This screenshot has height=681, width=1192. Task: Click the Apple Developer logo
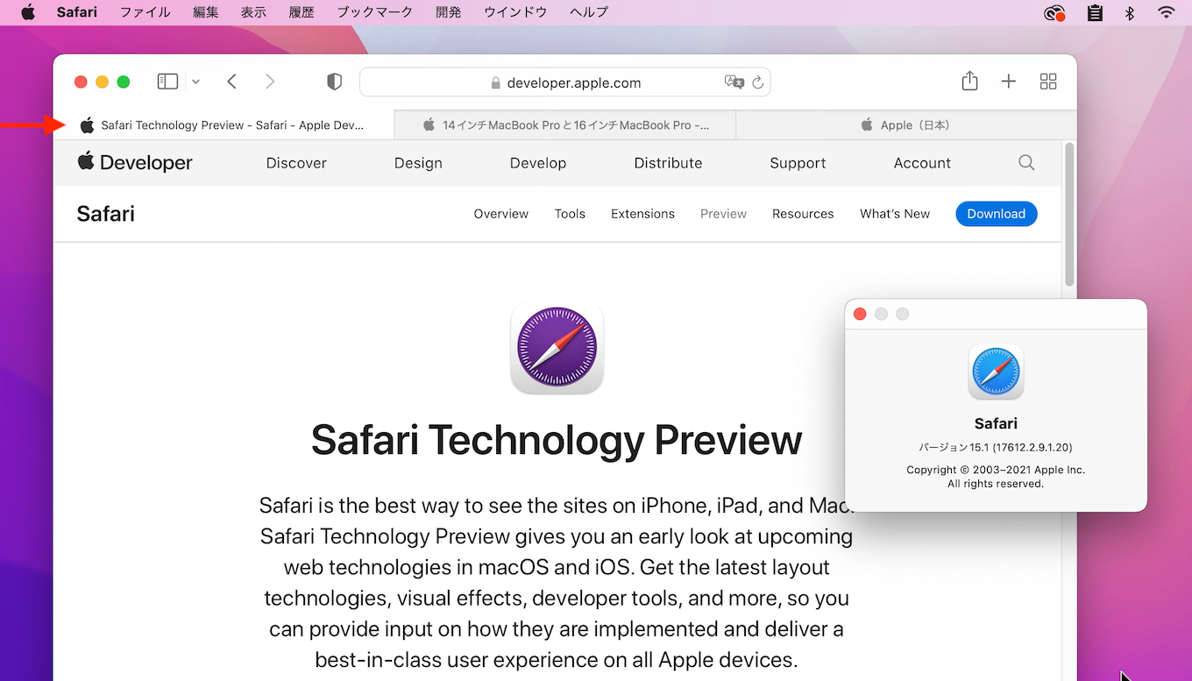(135, 162)
